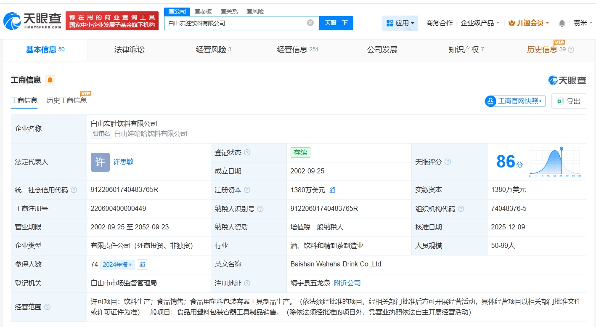Expand the 应用 dropdown

400,23
